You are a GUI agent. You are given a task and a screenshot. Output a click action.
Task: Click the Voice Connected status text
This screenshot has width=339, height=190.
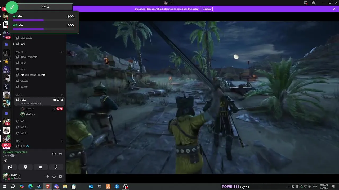point(17,152)
